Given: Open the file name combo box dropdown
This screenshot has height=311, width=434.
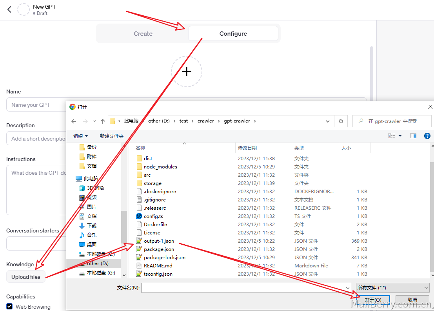Looking at the screenshot, I should point(348,288).
